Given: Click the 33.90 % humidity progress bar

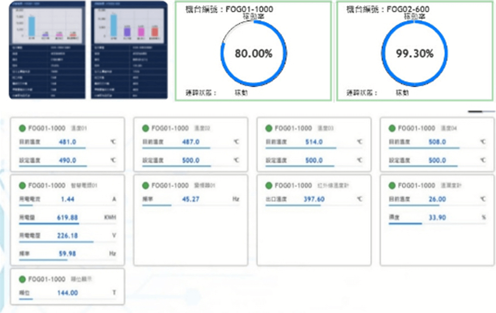Looking at the screenshot, I should click(x=405, y=223).
